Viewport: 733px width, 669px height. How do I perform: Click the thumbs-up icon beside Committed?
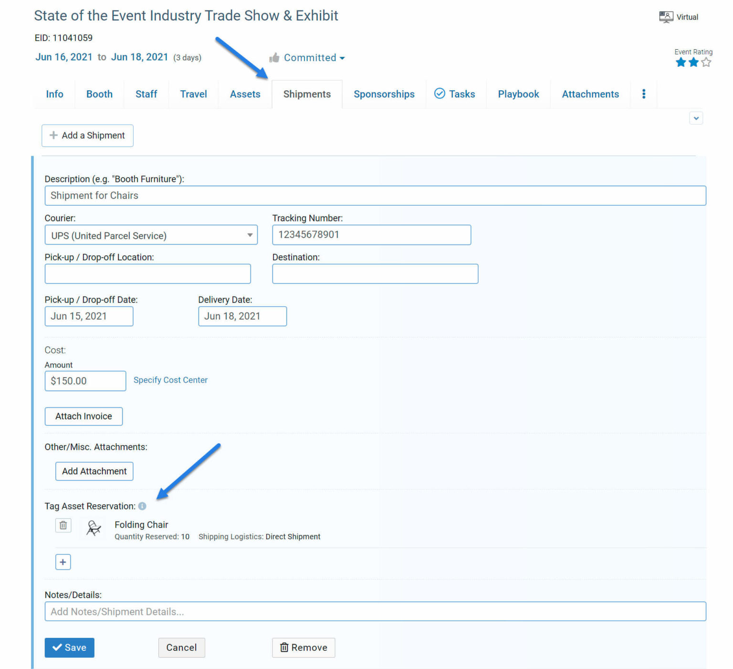pos(274,57)
